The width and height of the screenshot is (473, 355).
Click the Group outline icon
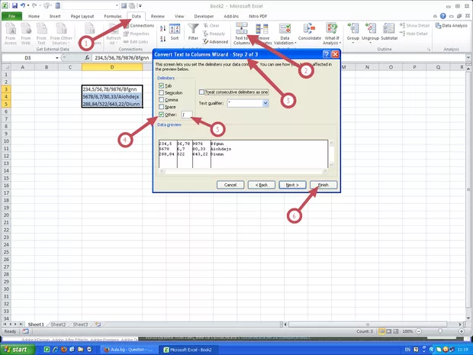352,31
